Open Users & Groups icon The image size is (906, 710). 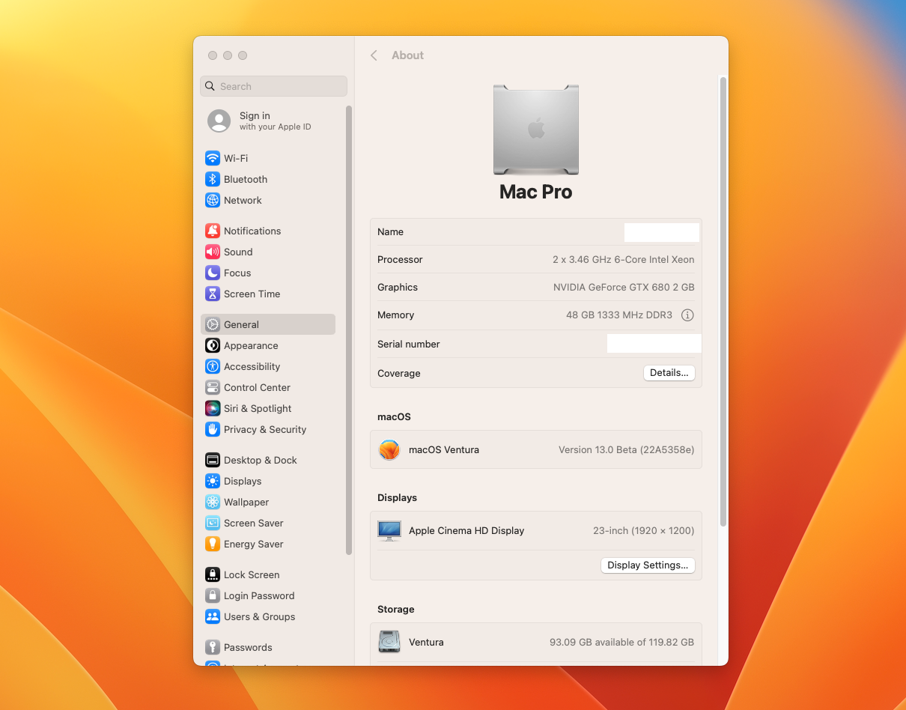click(x=213, y=616)
